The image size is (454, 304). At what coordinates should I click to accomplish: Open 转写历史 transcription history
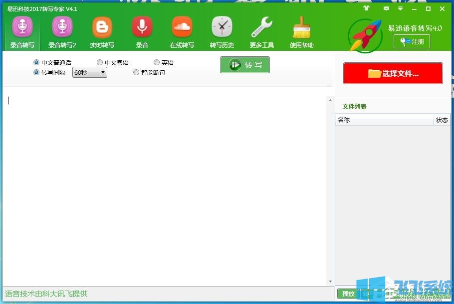coord(222,32)
